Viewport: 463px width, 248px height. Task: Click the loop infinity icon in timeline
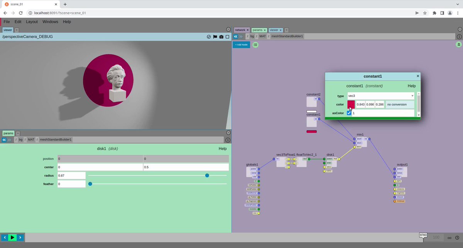tap(449, 238)
